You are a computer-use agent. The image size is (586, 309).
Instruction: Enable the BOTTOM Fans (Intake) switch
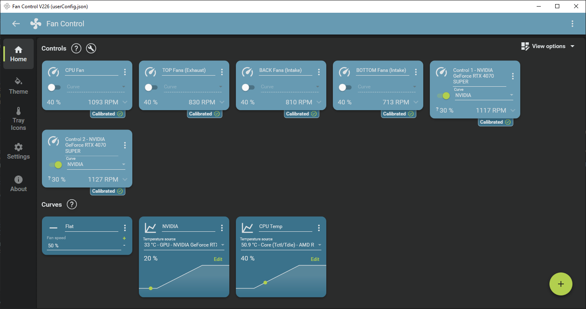click(x=345, y=88)
